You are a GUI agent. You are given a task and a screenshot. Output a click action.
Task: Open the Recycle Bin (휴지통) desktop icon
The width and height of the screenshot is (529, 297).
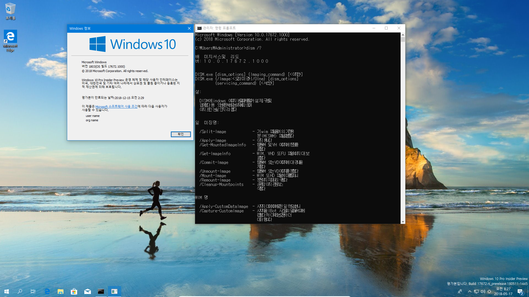click(10, 11)
